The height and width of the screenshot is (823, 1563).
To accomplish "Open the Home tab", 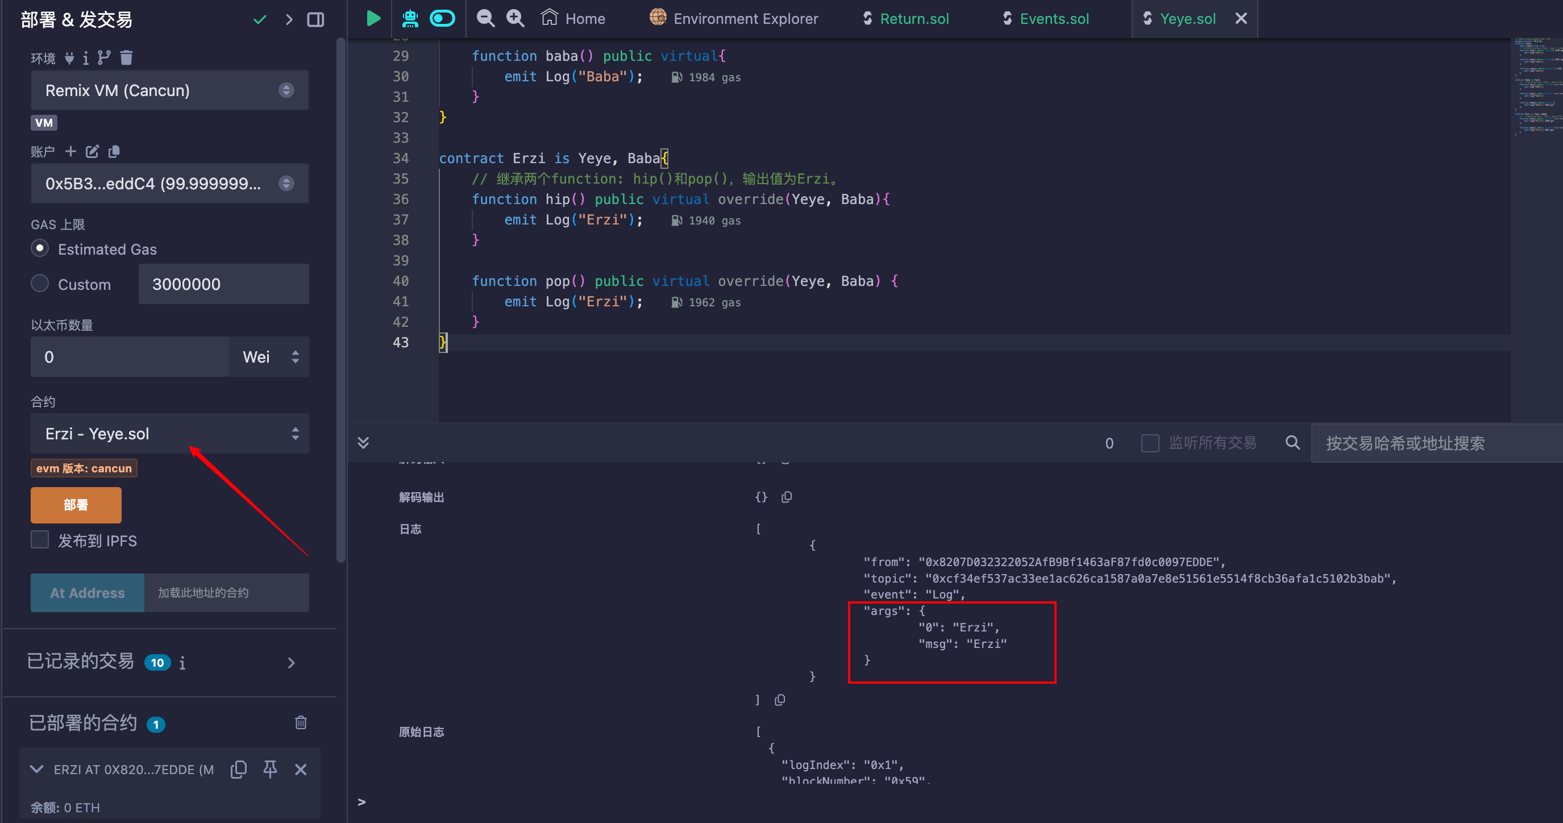I will 573,19.
